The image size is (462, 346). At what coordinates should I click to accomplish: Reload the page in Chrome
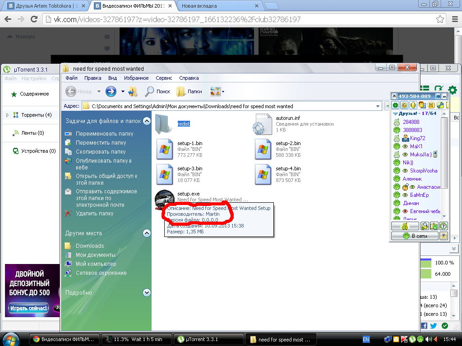[34, 19]
